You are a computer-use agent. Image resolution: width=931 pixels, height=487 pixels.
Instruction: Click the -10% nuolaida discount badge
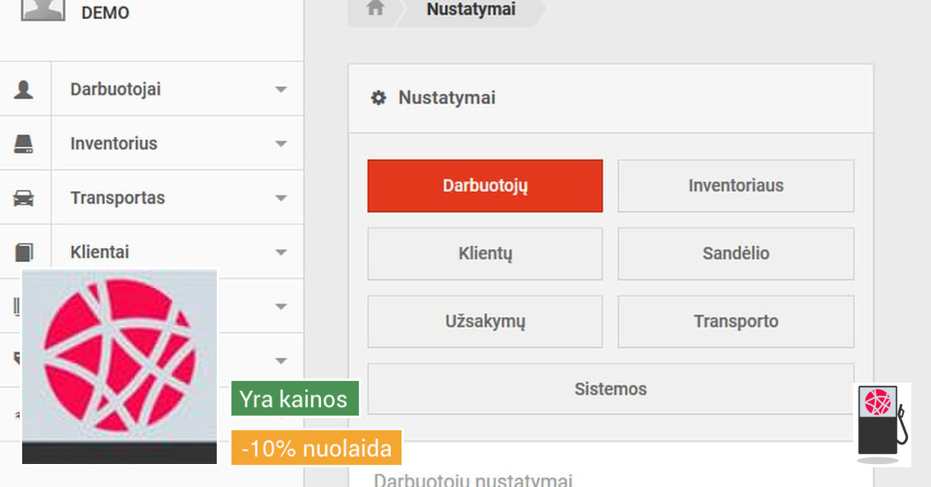click(x=316, y=448)
